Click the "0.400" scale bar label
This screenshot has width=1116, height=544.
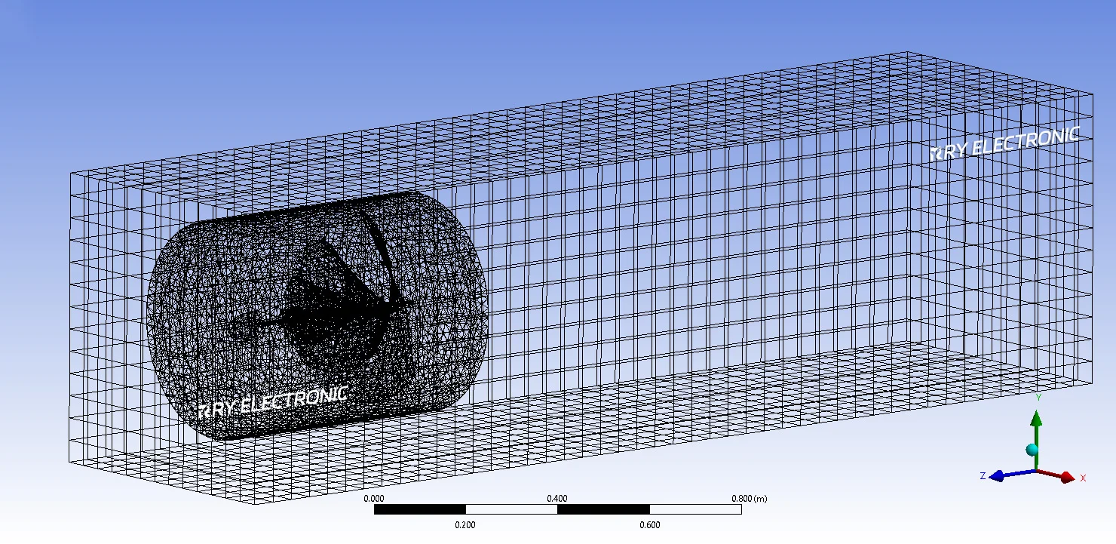[x=557, y=499]
